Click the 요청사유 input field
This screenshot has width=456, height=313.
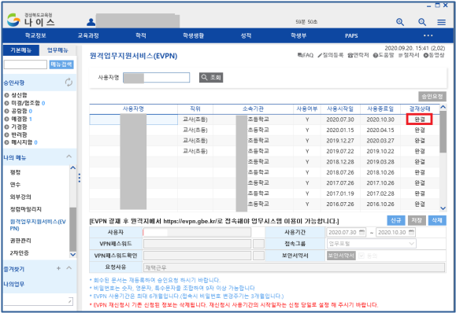pyautogui.click(x=294, y=267)
